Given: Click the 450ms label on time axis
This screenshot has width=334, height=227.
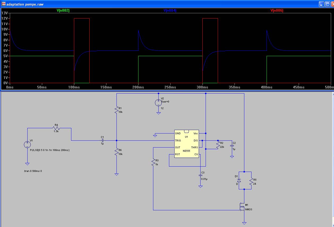Looking at the screenshot, I should point(298,87).
